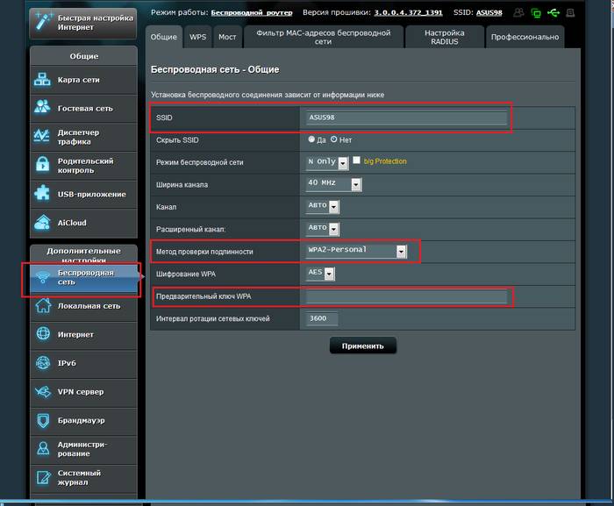Open the Гостевая сеть guest network icon
The width and height of the screenshot is (614, 506).
click(x=44, y=108)
